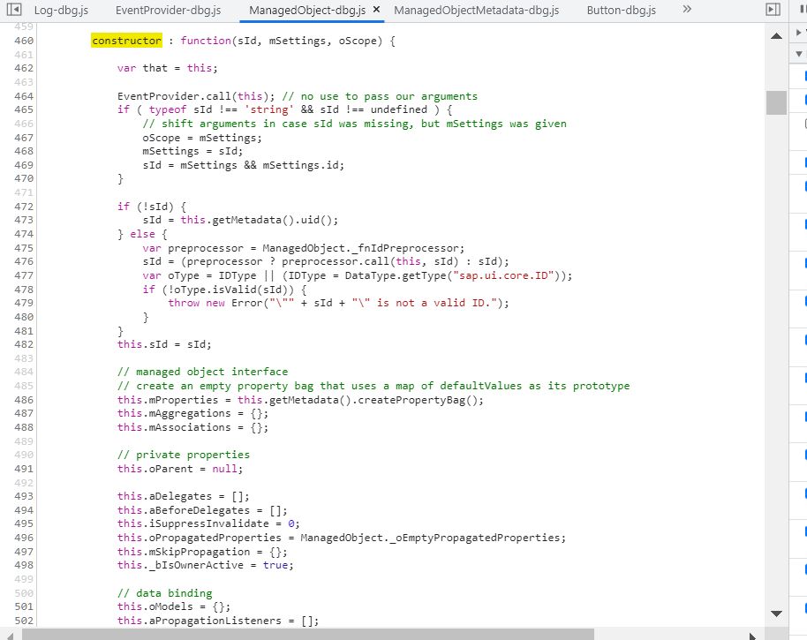Click the comment 'private properties'
This screenshot has width=807, height=640.
(x=184, y=455)
